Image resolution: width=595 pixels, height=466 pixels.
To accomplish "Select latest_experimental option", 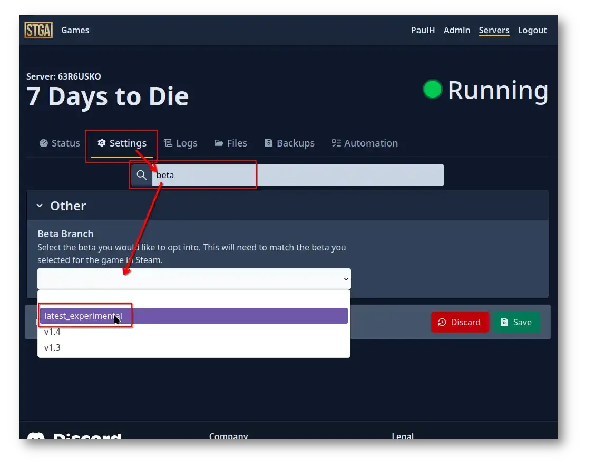I will click(193, 316).
